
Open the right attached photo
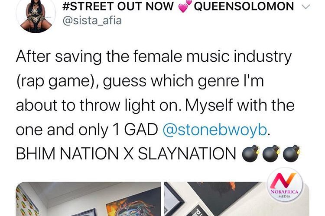(237, 199)
